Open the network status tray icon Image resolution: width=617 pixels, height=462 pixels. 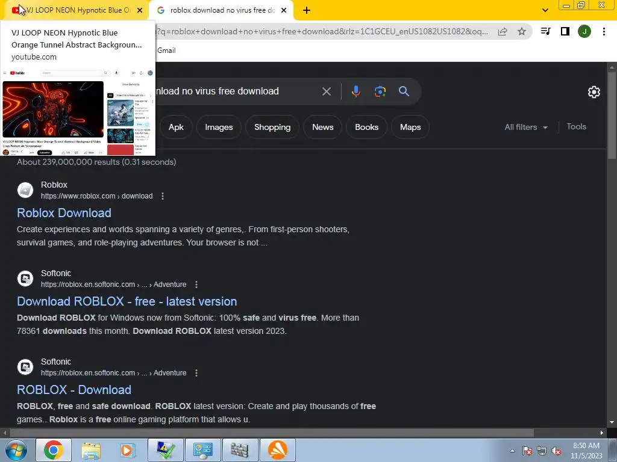(x=542, y=451)
